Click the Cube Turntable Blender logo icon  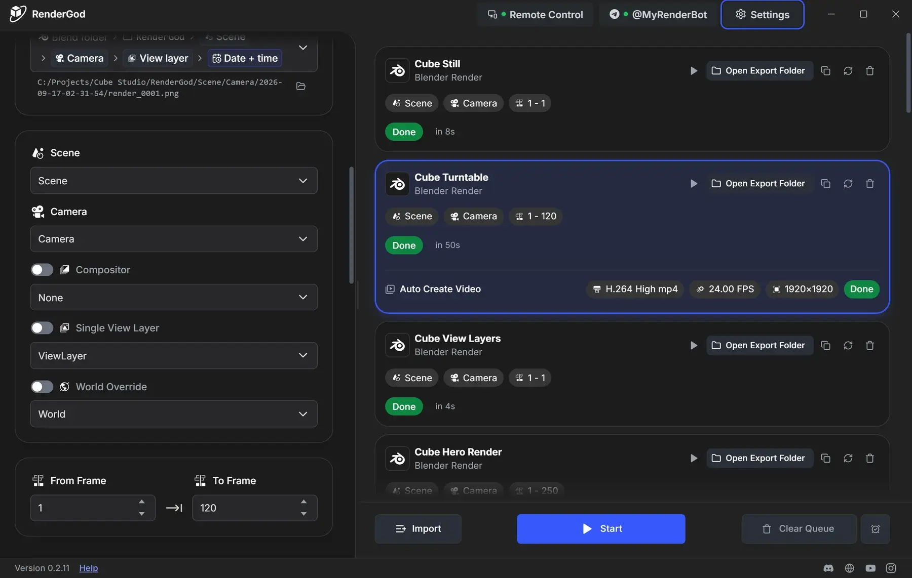click(397, 184)
